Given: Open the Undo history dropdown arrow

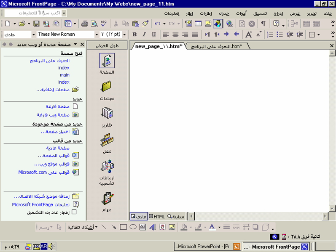Looking at the screenshot, I should point(164,24).
